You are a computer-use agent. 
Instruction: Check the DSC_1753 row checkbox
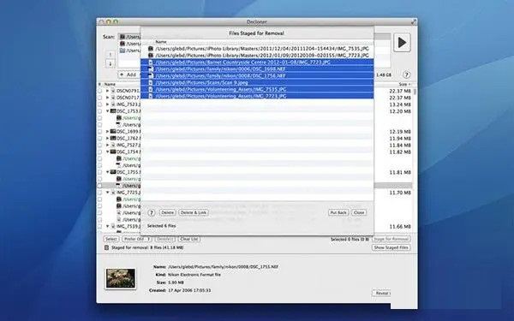pyautogui.click(x=100, y=111)
